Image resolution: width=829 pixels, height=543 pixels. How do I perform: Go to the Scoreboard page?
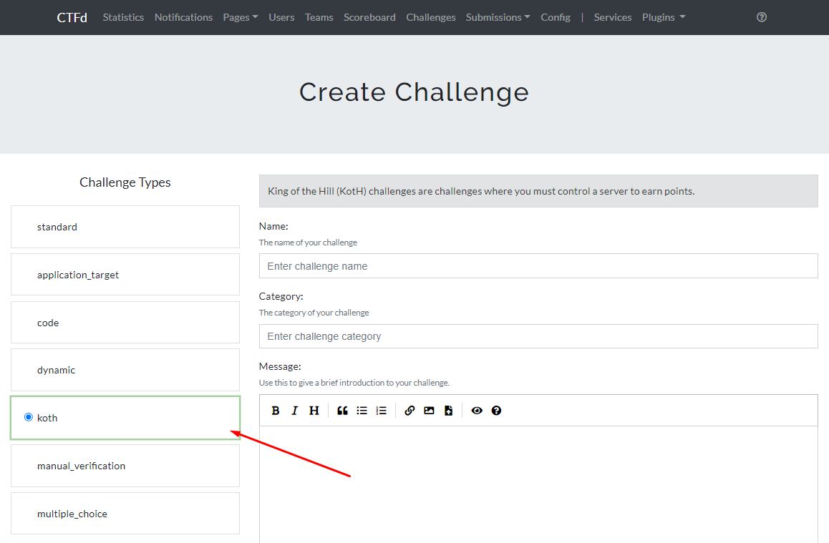pos(369,17)
